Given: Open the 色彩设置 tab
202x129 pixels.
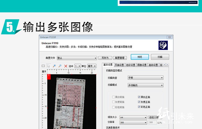Looking at the screenshot, I should (131, 65).
